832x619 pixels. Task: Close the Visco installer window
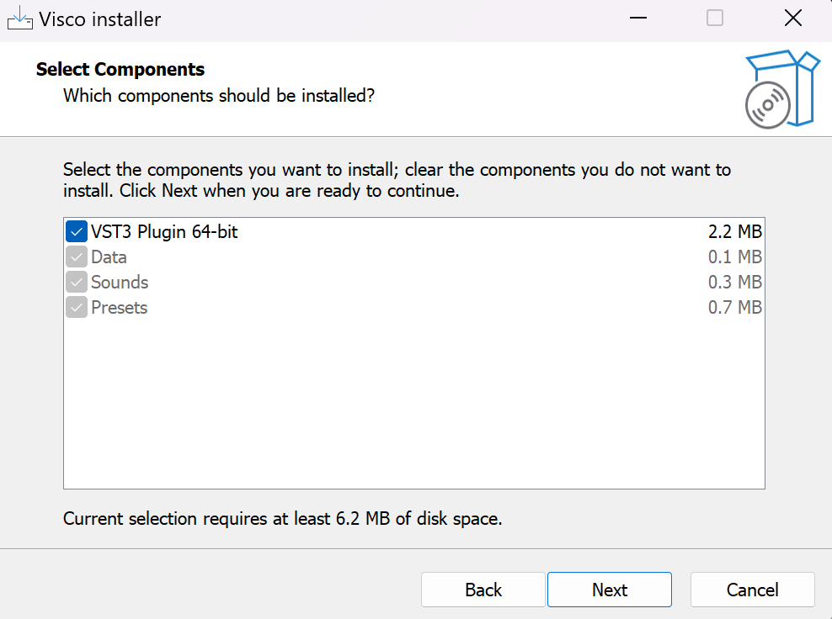point(792,18)
